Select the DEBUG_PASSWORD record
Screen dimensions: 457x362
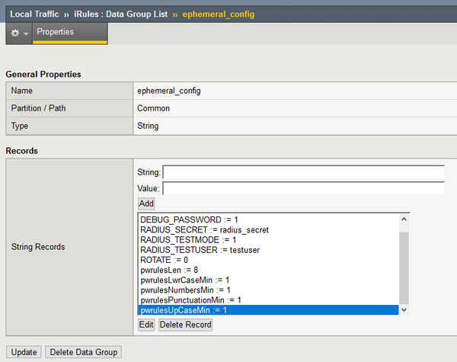190,219
